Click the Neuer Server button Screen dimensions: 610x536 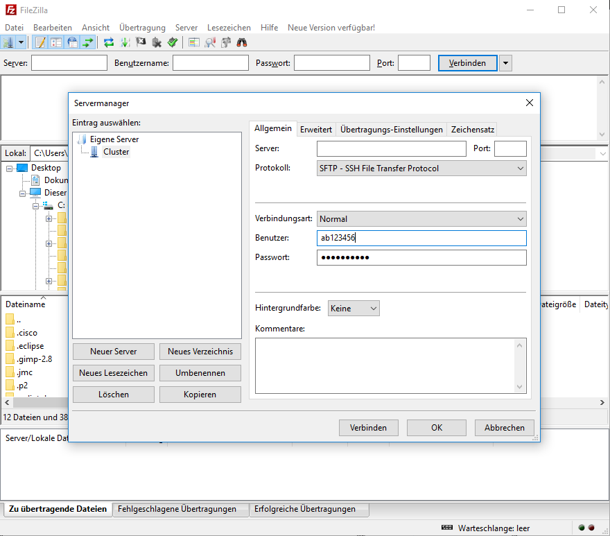[114, 352]
